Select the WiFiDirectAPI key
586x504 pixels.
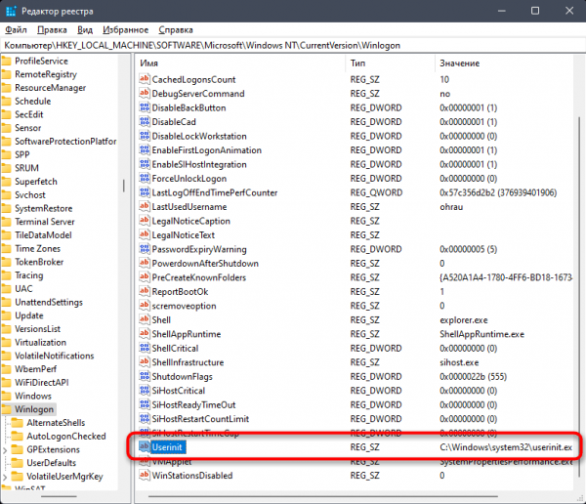[x=41, y=383]
